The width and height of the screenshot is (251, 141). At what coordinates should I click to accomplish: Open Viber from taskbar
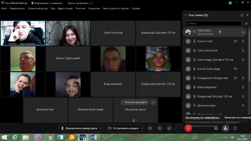coord(38,137)
